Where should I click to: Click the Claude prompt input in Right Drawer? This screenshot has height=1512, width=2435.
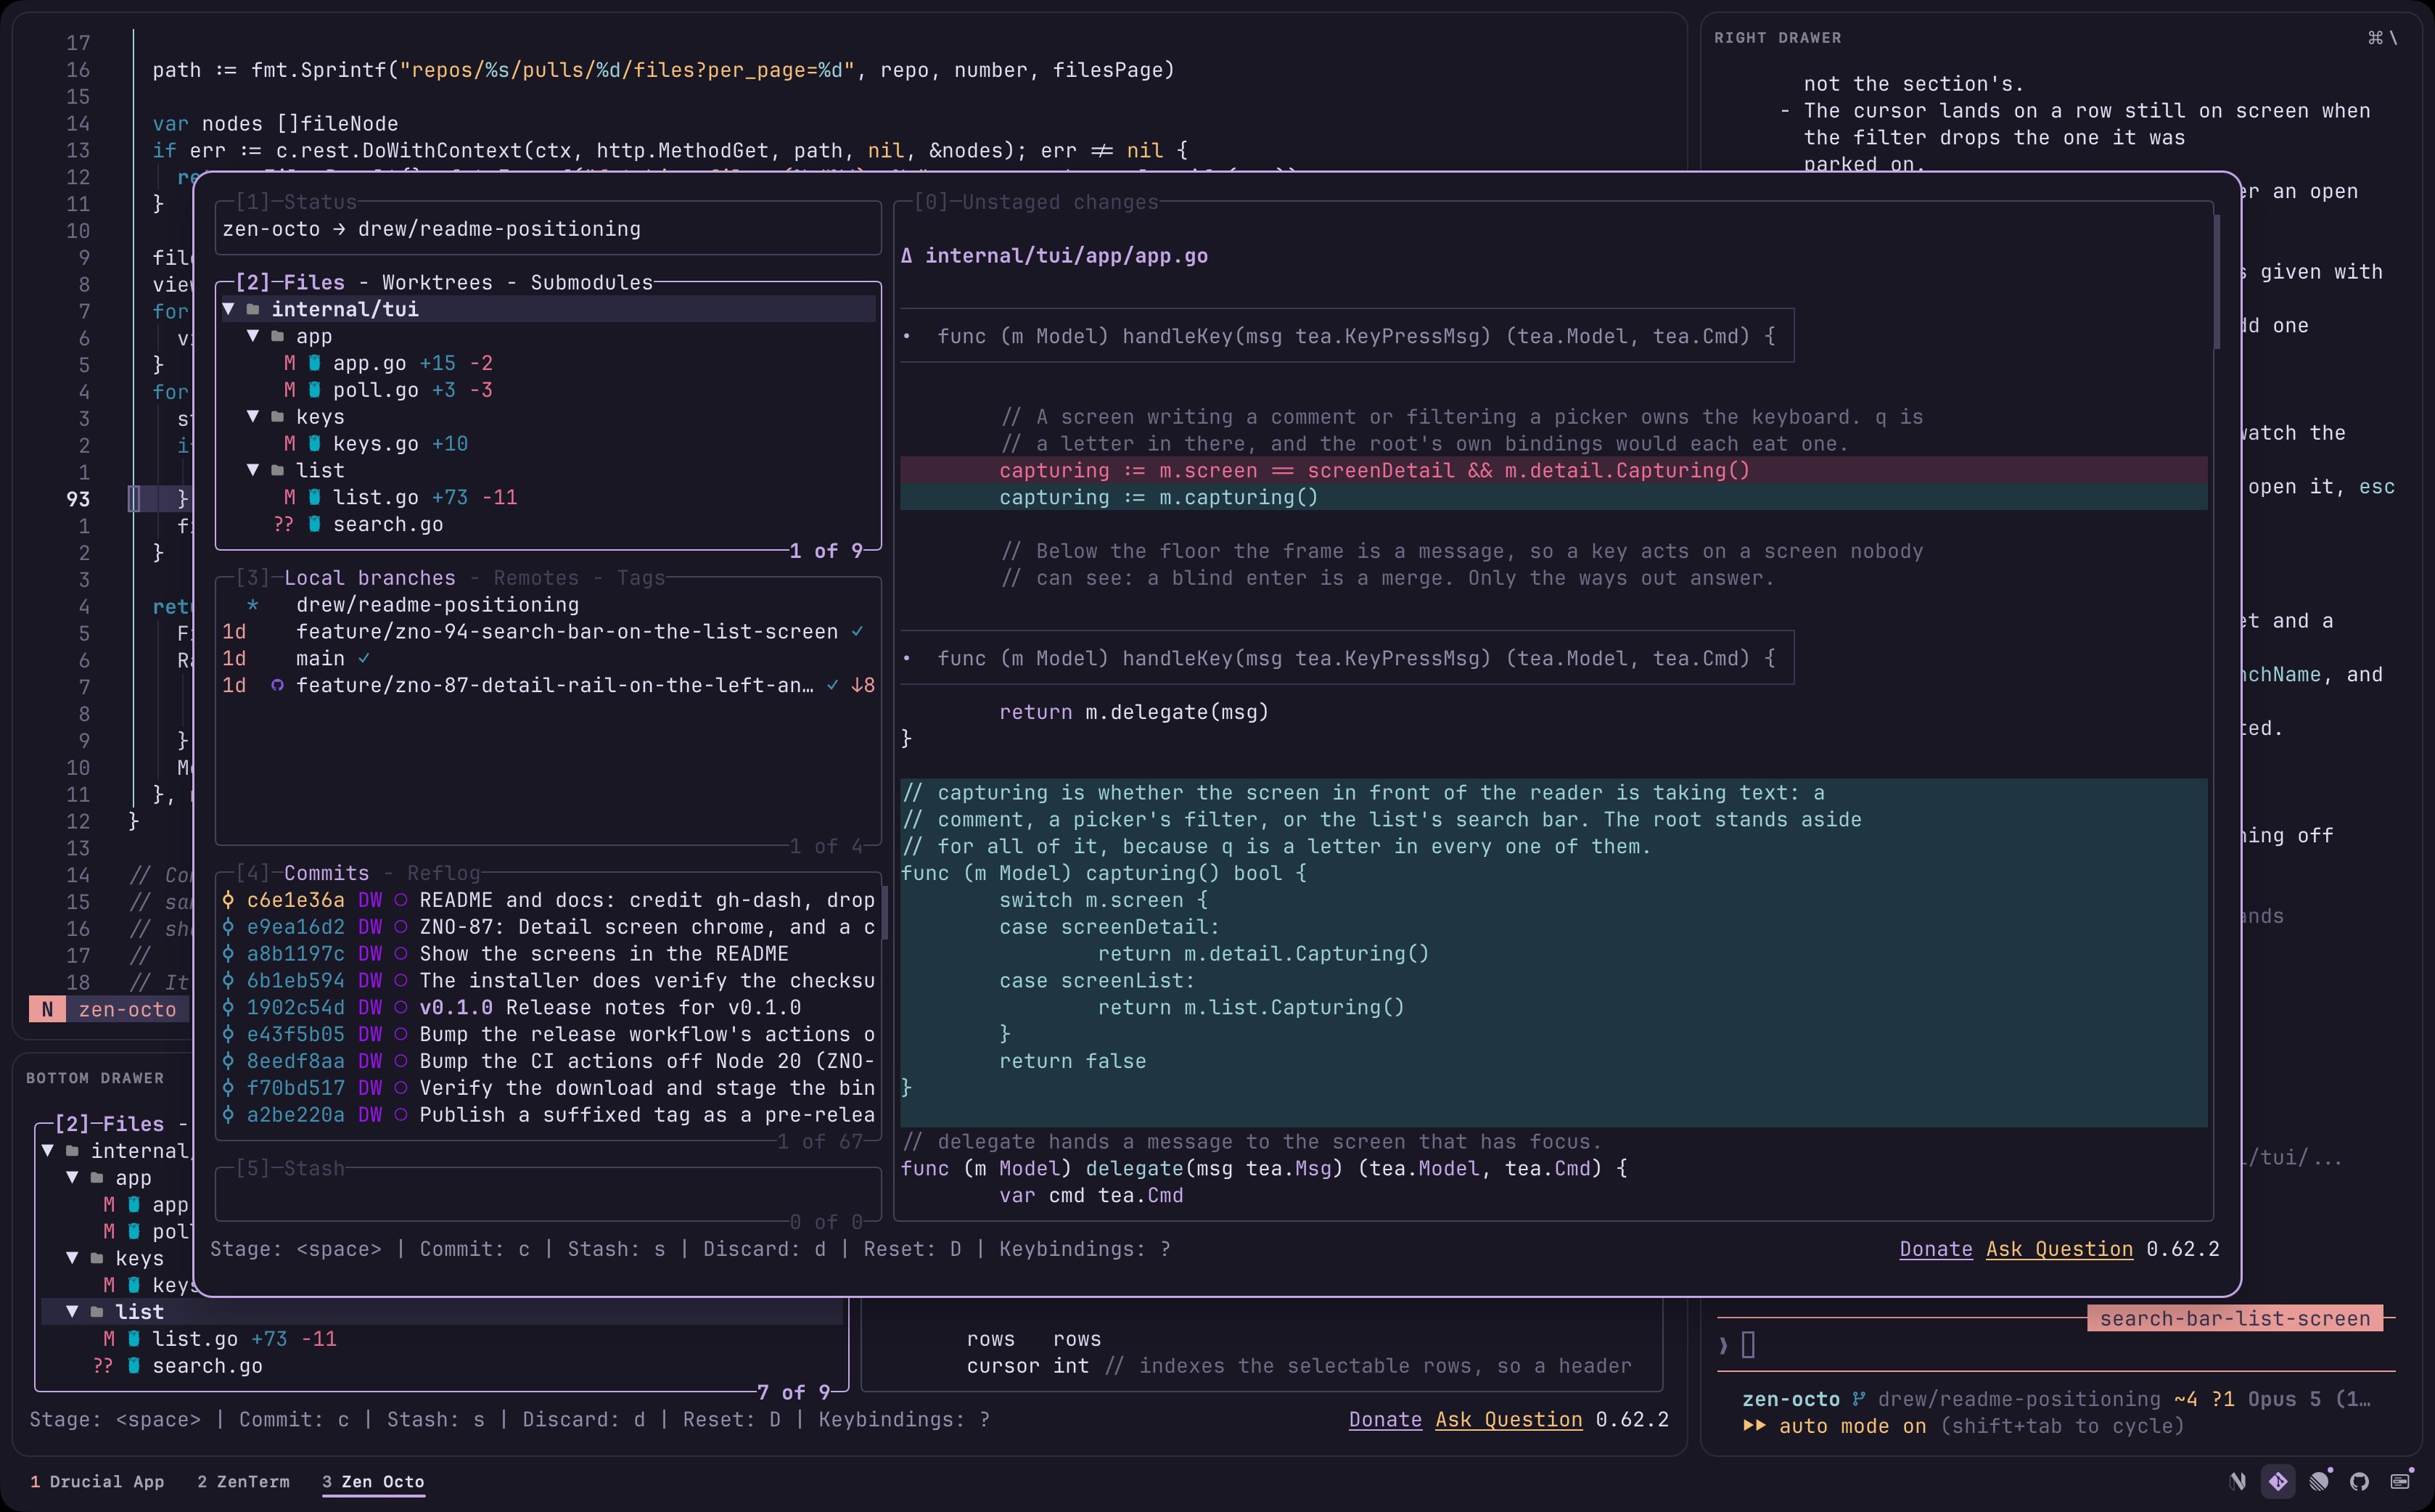[x=2056, y=1345]
